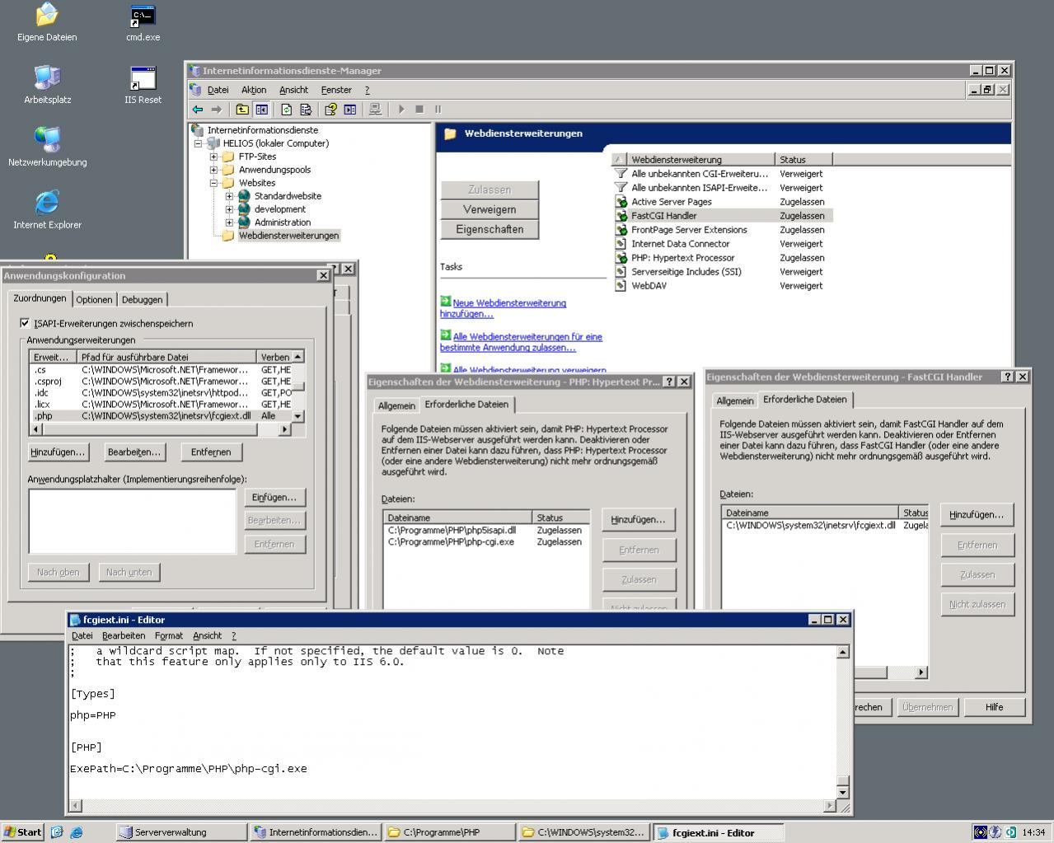Expand the development website node
Viewport: 1054px width, 843px height.
[229, 209]
